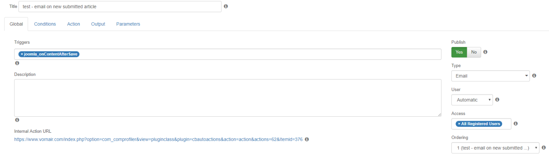Click the info icon beside Type dropdown
This screenshot has width=549, height=159.
click(534, 76)
